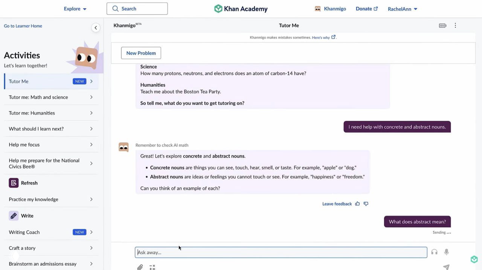Screen dimensions: 482x270
Task: Open the Go to Learner Home link
Action: [23, 26]
